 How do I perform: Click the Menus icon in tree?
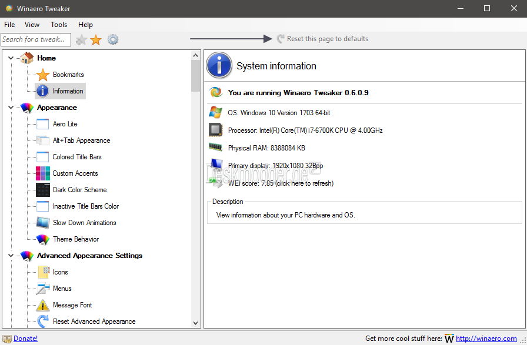tap(44, 289)
